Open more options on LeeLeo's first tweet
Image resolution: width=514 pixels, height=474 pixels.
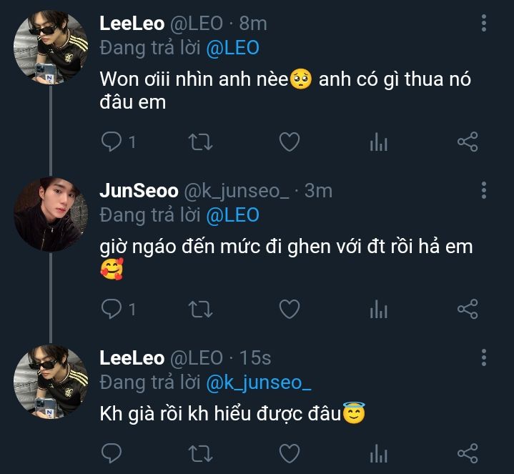pos(484,24)
